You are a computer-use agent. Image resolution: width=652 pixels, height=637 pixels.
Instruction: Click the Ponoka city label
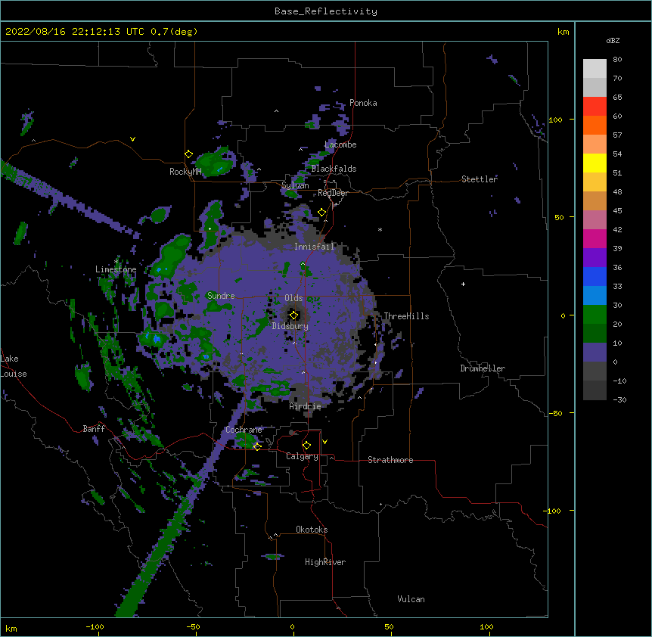click(x=363, y=103)
